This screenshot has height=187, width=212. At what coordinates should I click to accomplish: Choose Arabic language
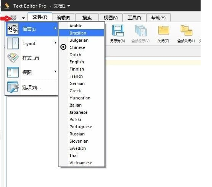pyautogui.click(x=82, y=26)
